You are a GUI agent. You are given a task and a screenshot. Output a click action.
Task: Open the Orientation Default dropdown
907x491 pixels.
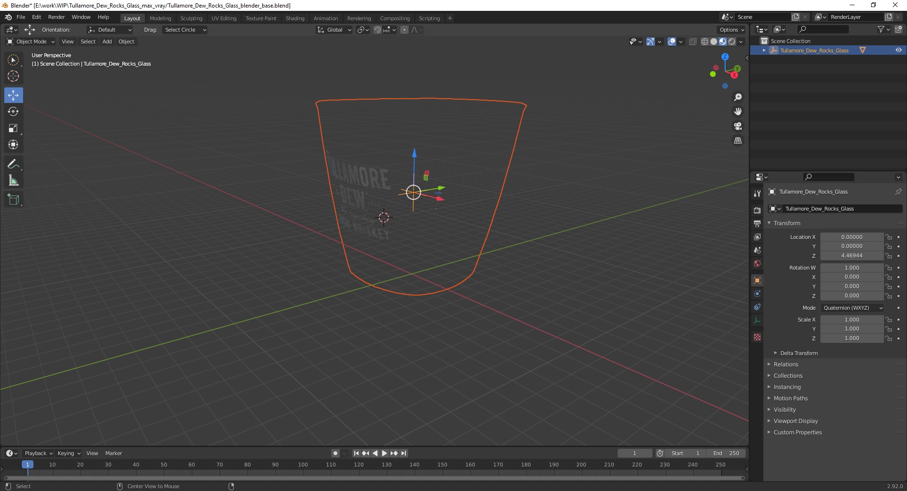click(110, 30)
